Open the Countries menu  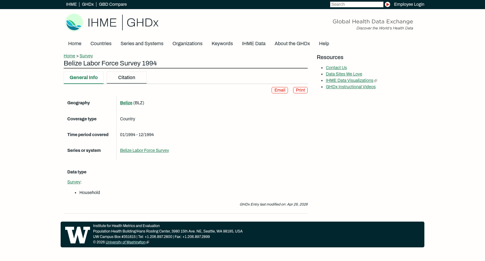pos(101,44)
